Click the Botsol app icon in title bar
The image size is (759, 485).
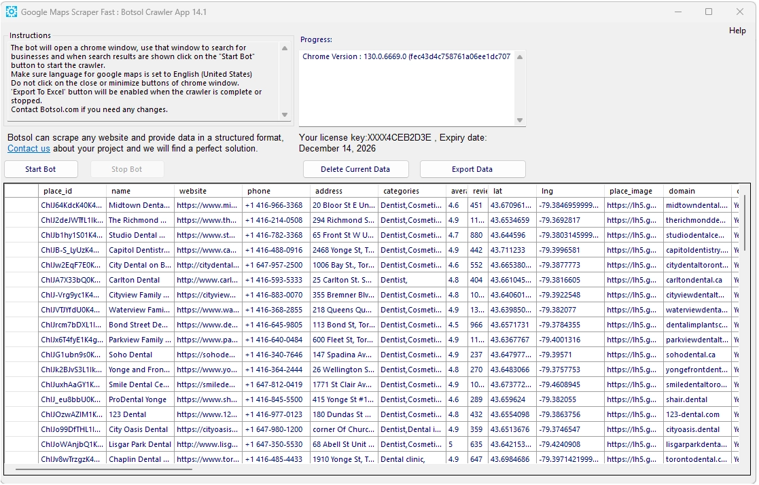tap(12, 12)
